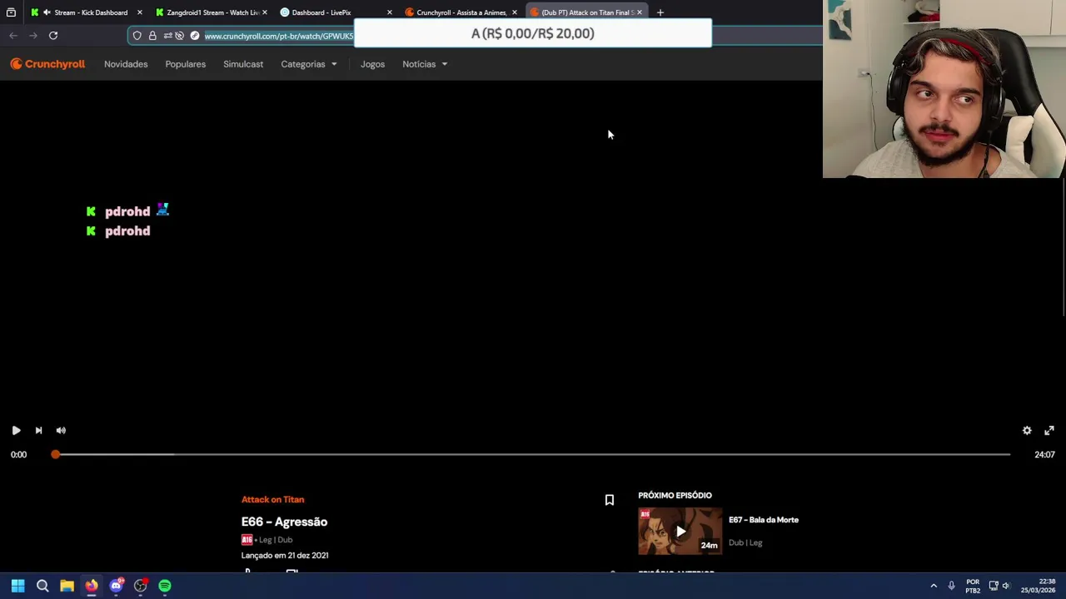Image resolution: width=1066 pixels, height=599 pixels.
Task: Enter fullscreen mode in the player
Action: (1049, 430)
